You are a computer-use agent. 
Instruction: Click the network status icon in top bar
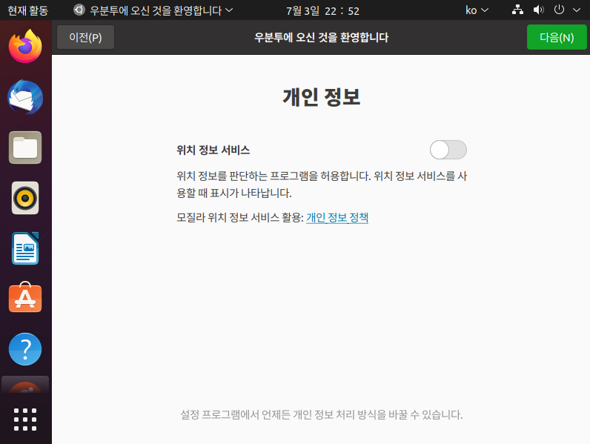pyautogui.click(x=518, y=10)
